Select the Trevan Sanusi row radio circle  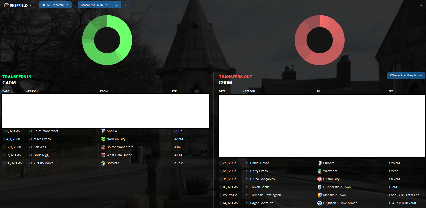click(x=221, y=187)
